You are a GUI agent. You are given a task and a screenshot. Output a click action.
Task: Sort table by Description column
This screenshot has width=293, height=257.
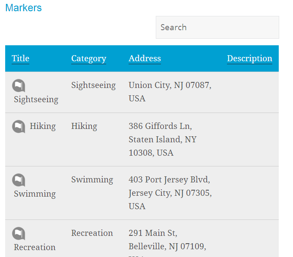pyautogui.click(x=249, y=59)
